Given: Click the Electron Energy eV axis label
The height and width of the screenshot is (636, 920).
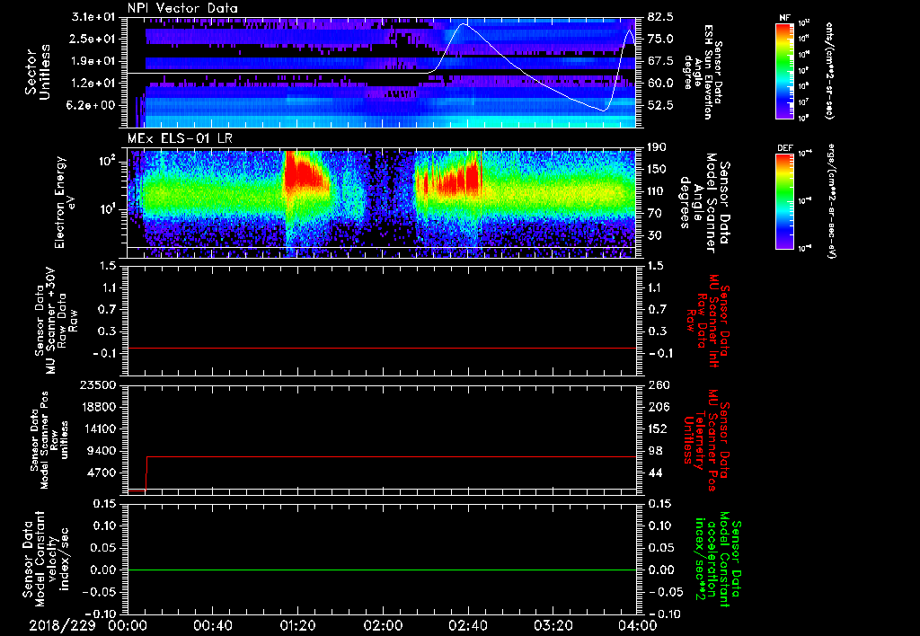Looking at the screenshot, I should tap(66, 202).
